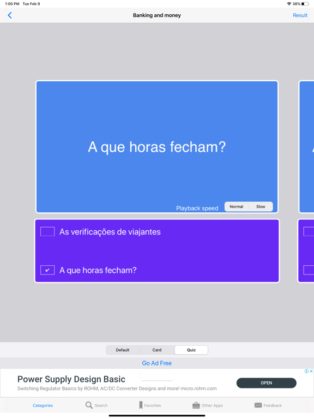
Task: Switch to Default view mode
Action: [x=123, y=350]
